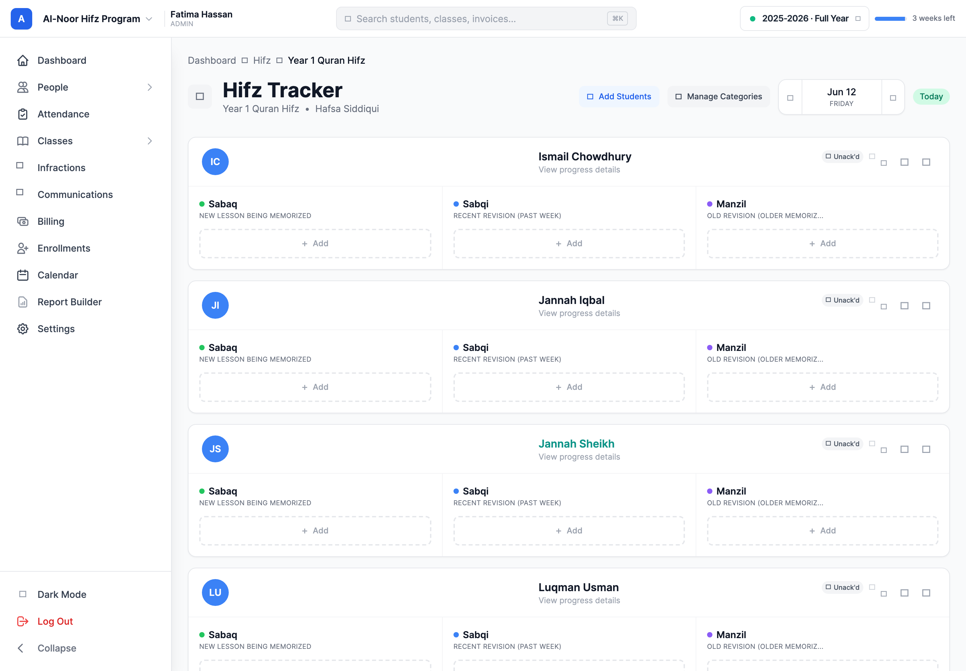Image resolution: width=966 pixels, height=671 pixels.
Task: Click Add Students button
Action: click(x=619, y=97)
